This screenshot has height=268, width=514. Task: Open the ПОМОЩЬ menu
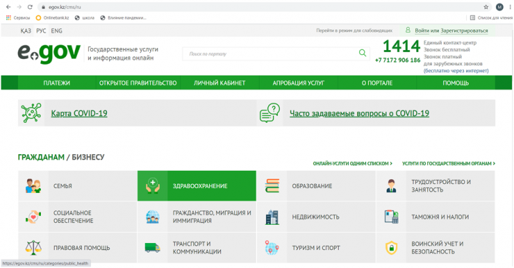point(456,83)
